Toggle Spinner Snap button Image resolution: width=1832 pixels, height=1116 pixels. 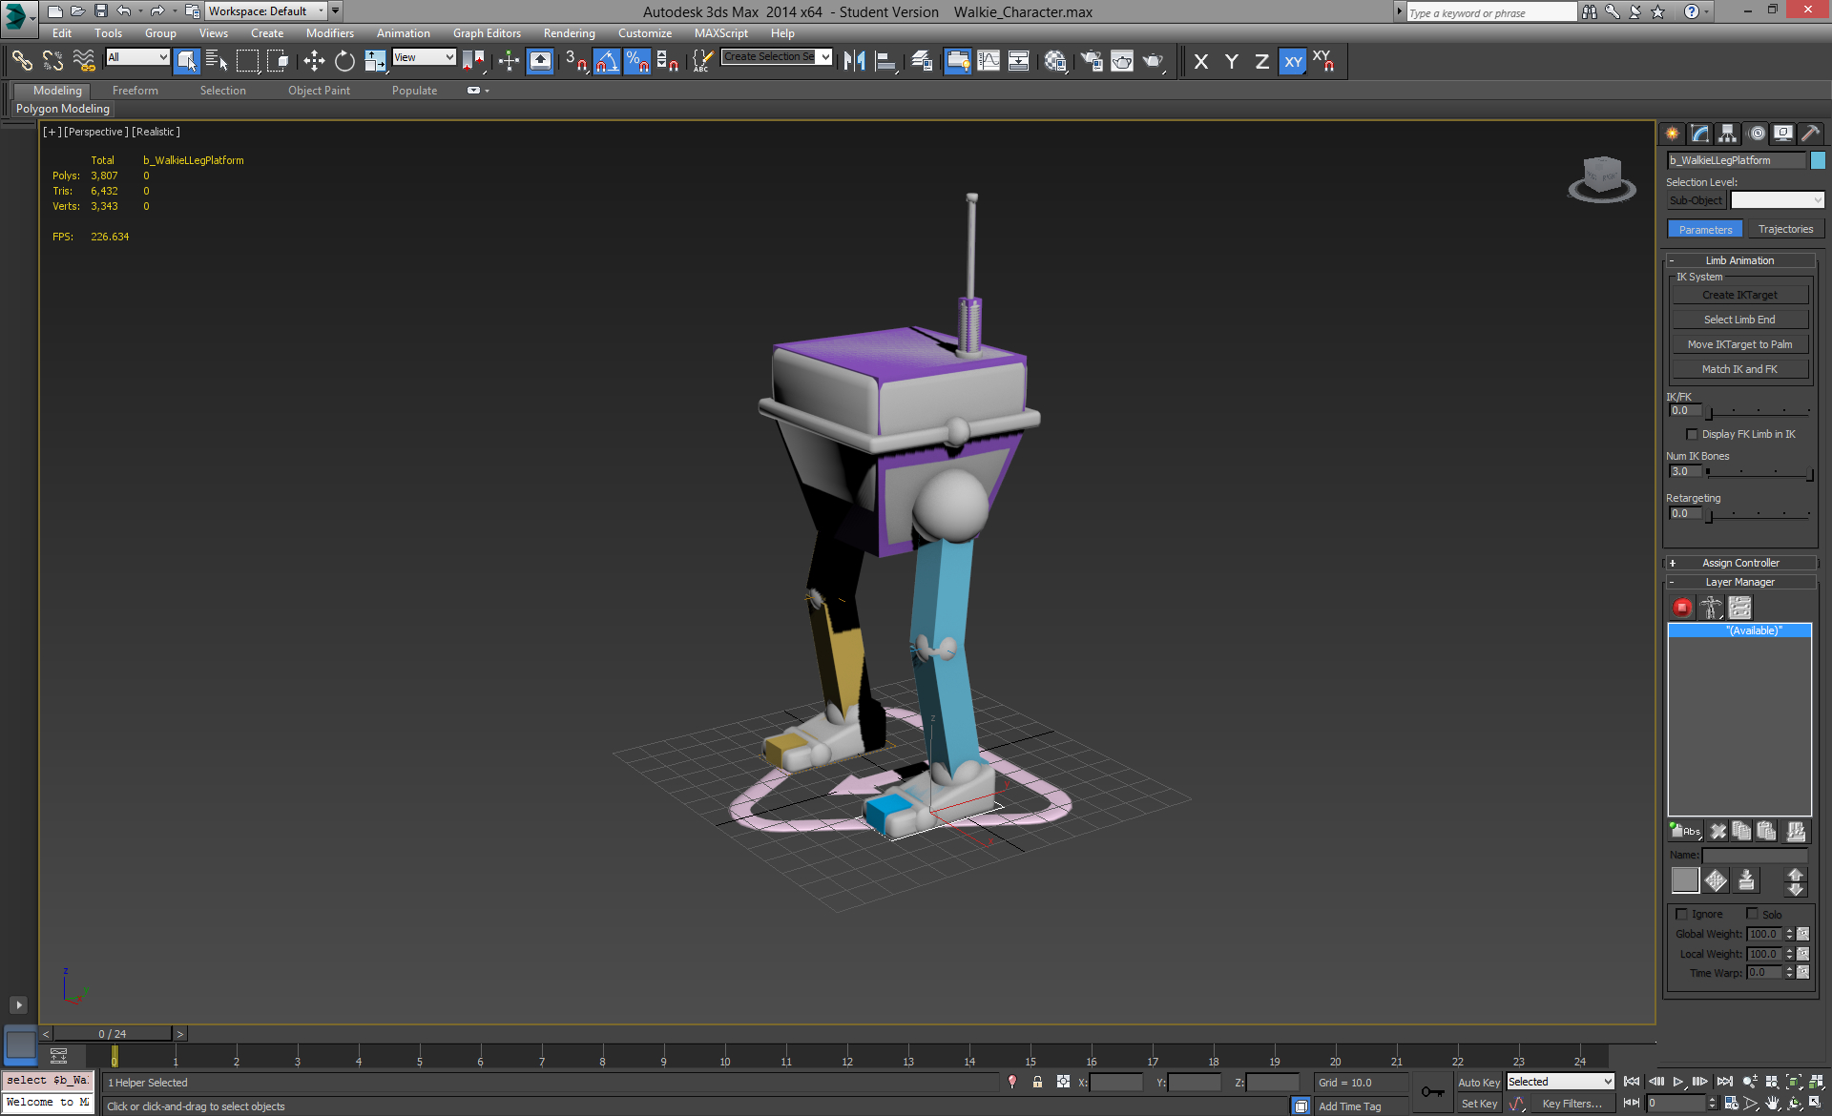[667, 61]
